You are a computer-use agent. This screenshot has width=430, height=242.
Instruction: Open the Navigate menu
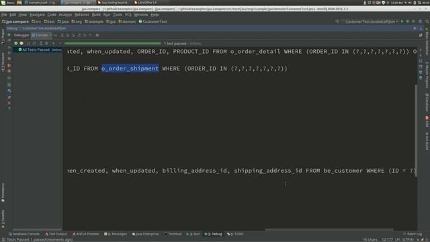point(37,15)
